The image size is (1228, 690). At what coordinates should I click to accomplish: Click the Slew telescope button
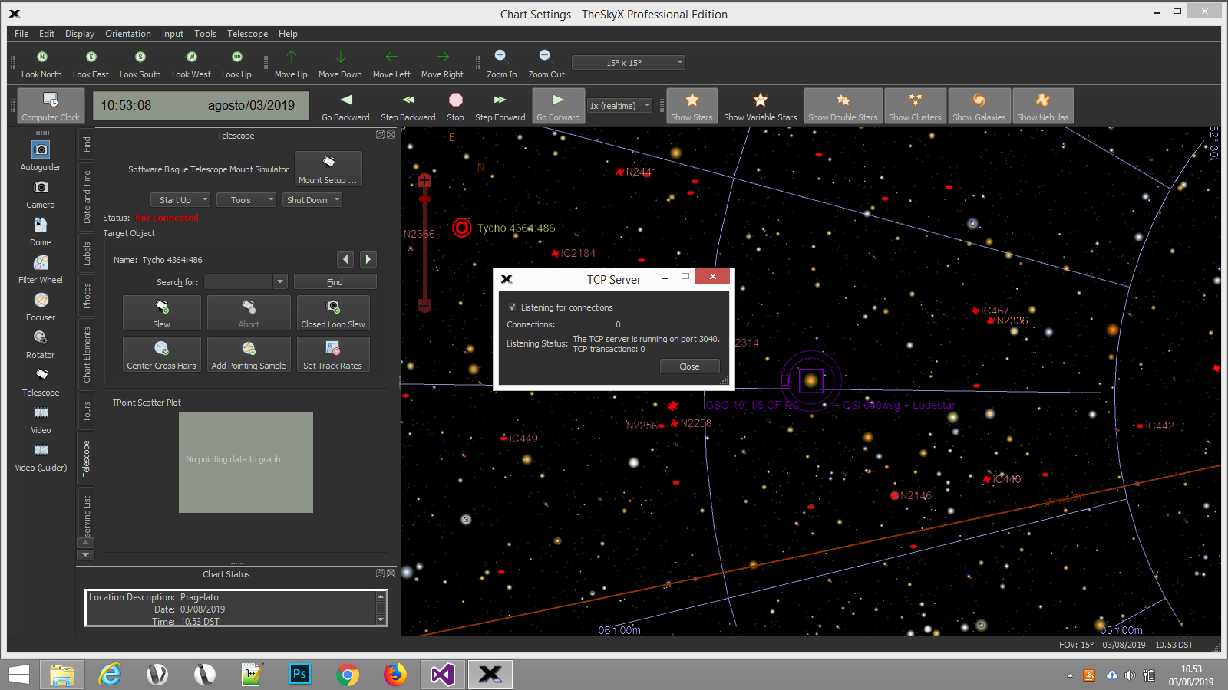[162, 313]
